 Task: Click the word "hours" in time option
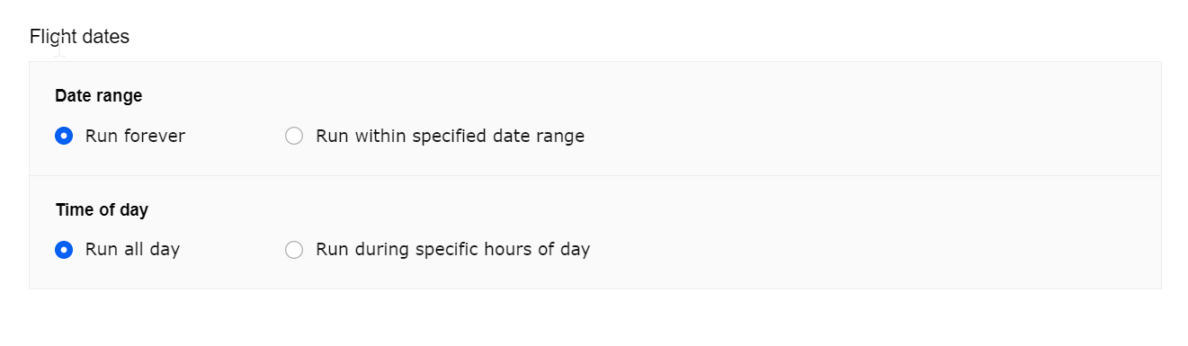click(x=510, y=250)
